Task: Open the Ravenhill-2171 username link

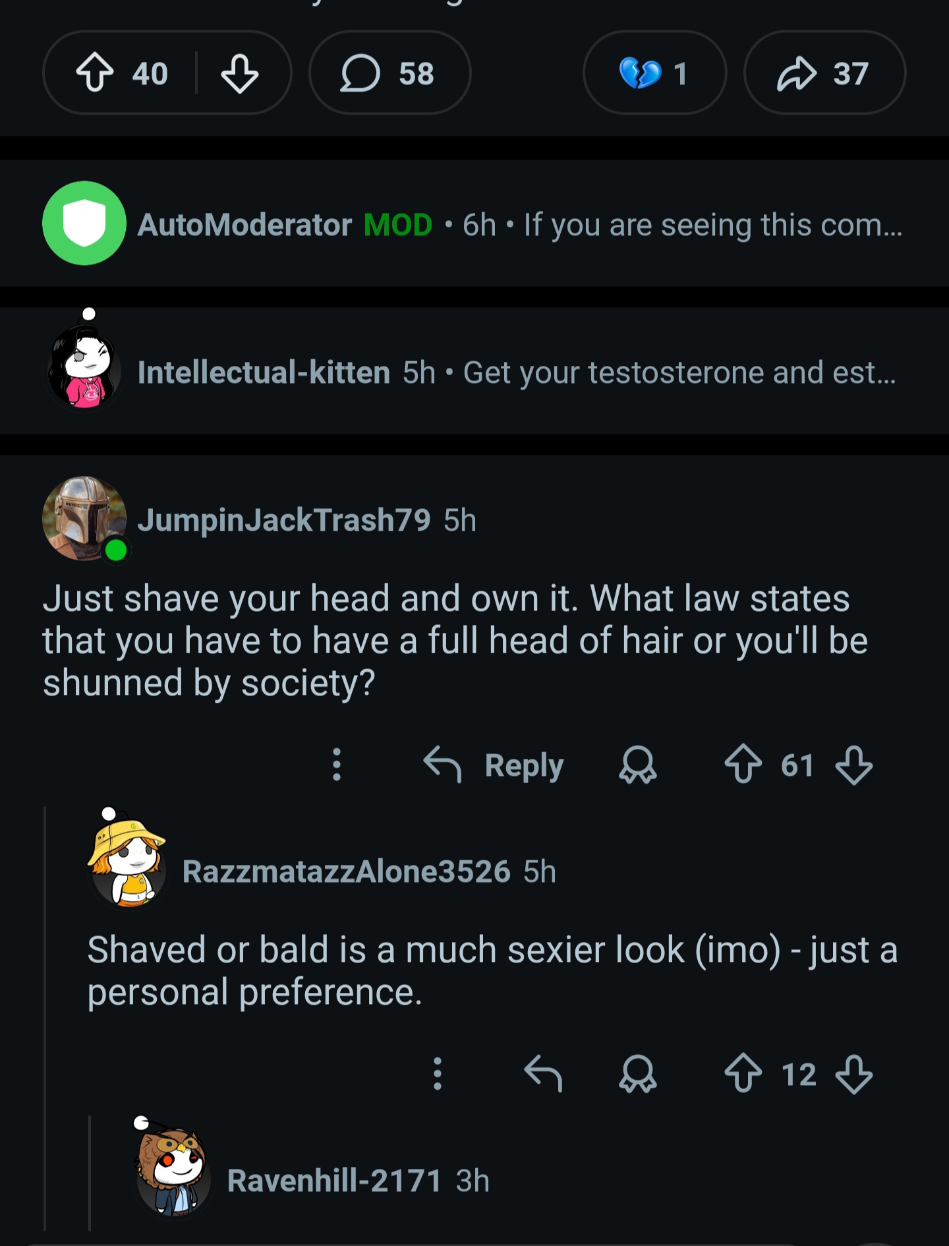Action: [x=333, y=1180]
